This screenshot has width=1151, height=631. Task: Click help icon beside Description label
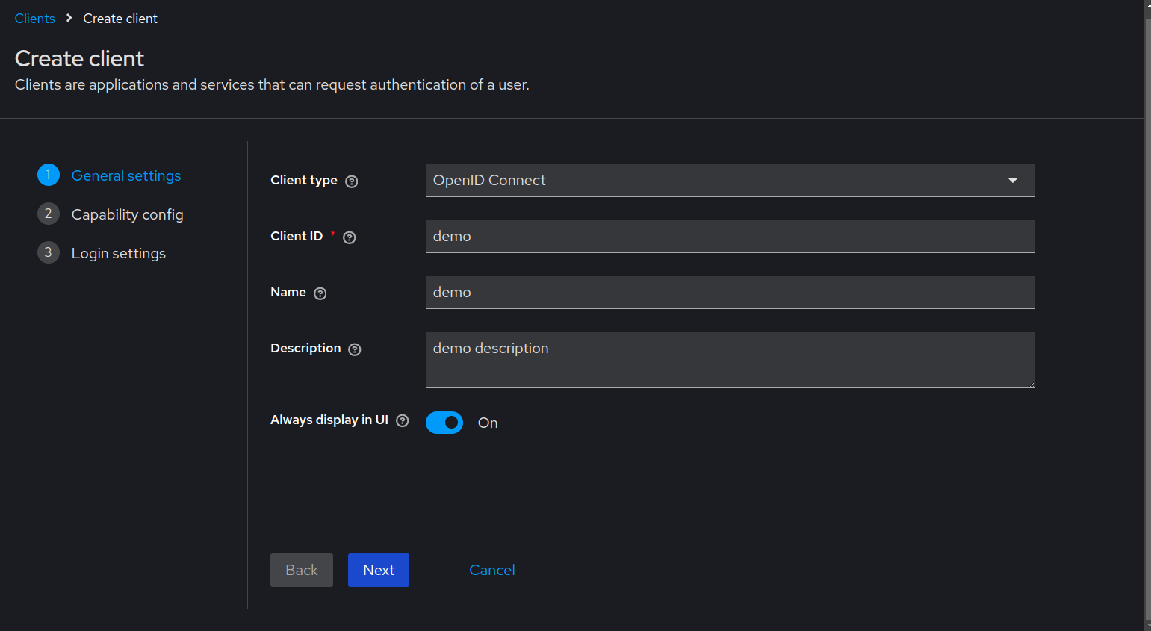point(355,349)
